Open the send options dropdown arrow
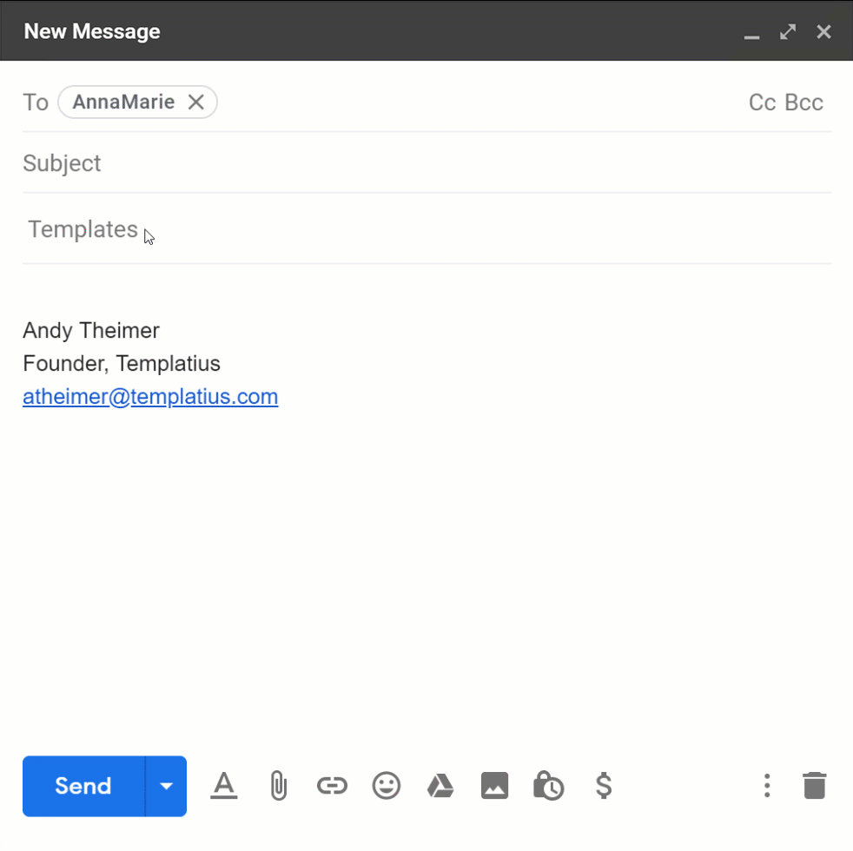Screen dimensions: 853x851 (x=167, y=786)
